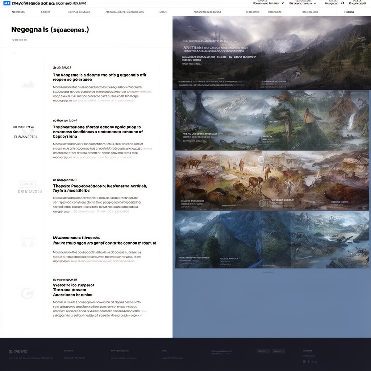Viewport: 371px width, 371px height.
Task: Open the 'Revineo oés tuog' navigation item
Action: click(x=79, y=12)
